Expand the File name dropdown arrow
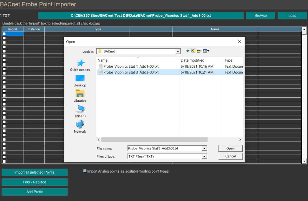 [x=204, y=148]
